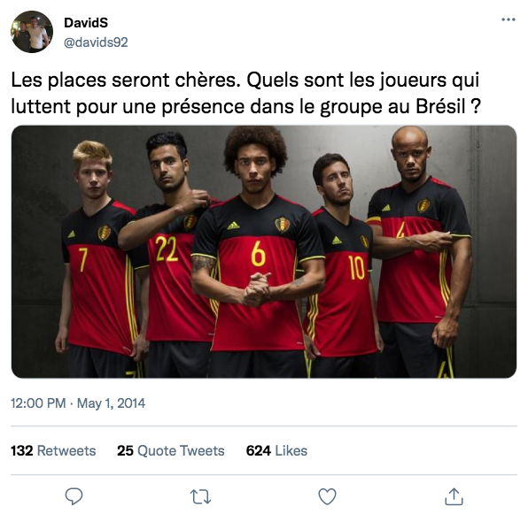
Task: View the 132 Retweets list
Action: [53, 451]
